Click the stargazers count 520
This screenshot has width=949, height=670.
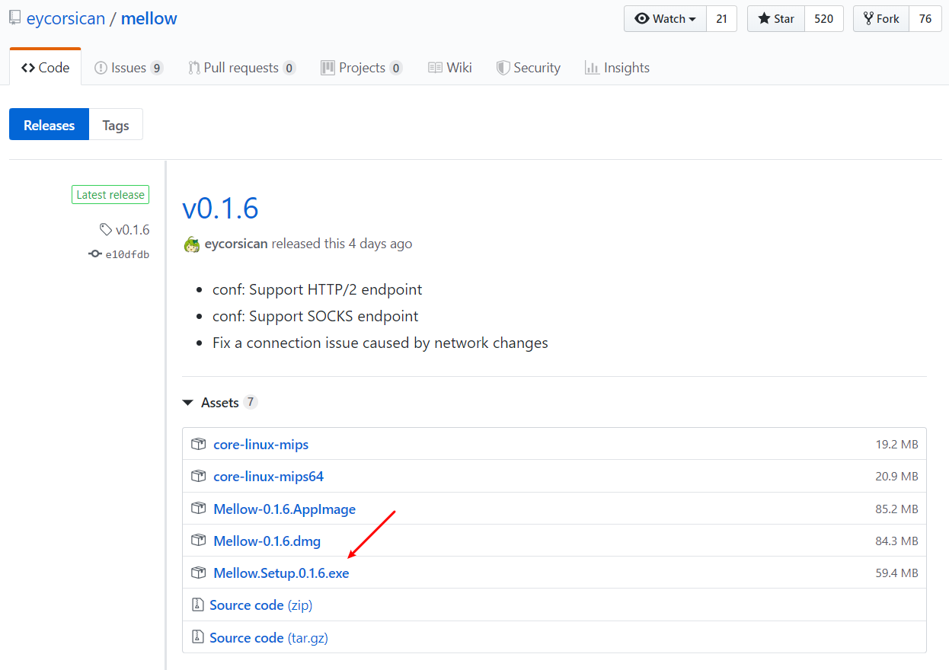tap(823, 19)
